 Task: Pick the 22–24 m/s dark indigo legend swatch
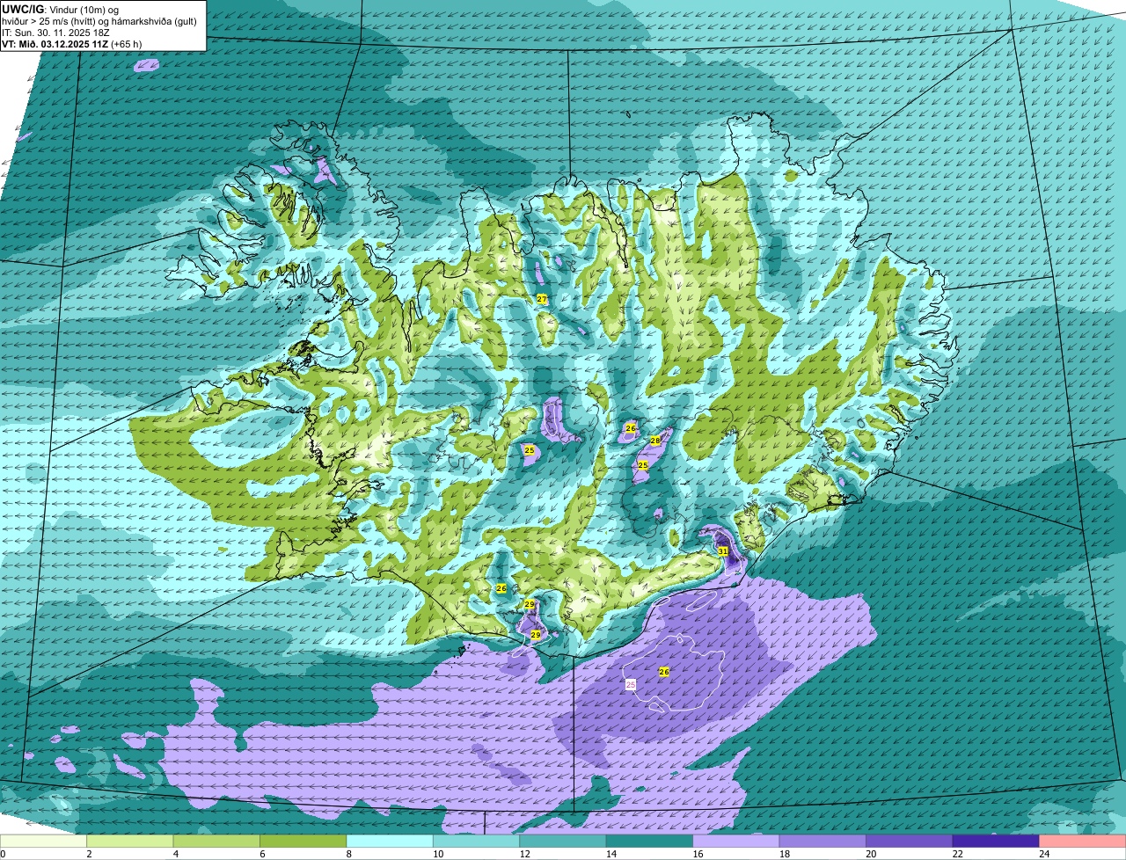(996, 842)
